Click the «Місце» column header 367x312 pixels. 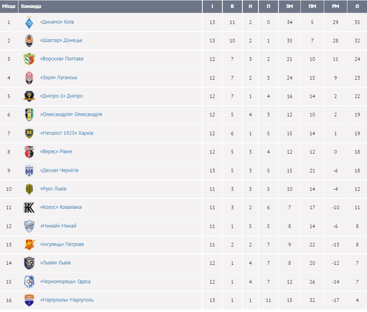(9, 6)
